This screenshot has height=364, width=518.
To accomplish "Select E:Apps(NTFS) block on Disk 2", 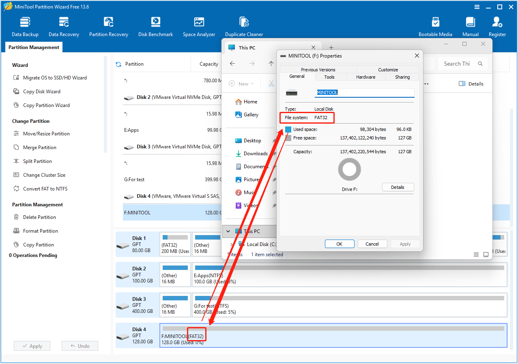I will pyautogui.click(x=349, y=274).
